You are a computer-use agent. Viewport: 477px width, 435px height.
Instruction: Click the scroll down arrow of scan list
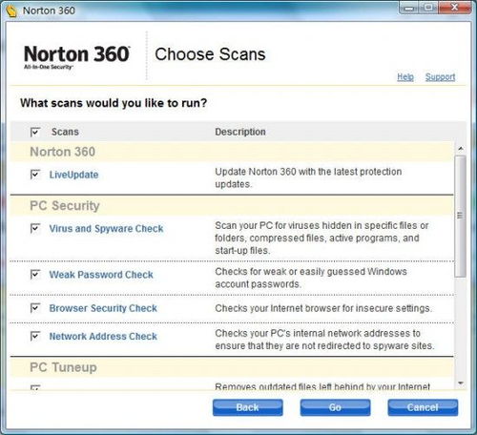461,383
